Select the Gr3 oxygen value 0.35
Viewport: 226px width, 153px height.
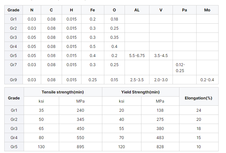pos(114,37)
